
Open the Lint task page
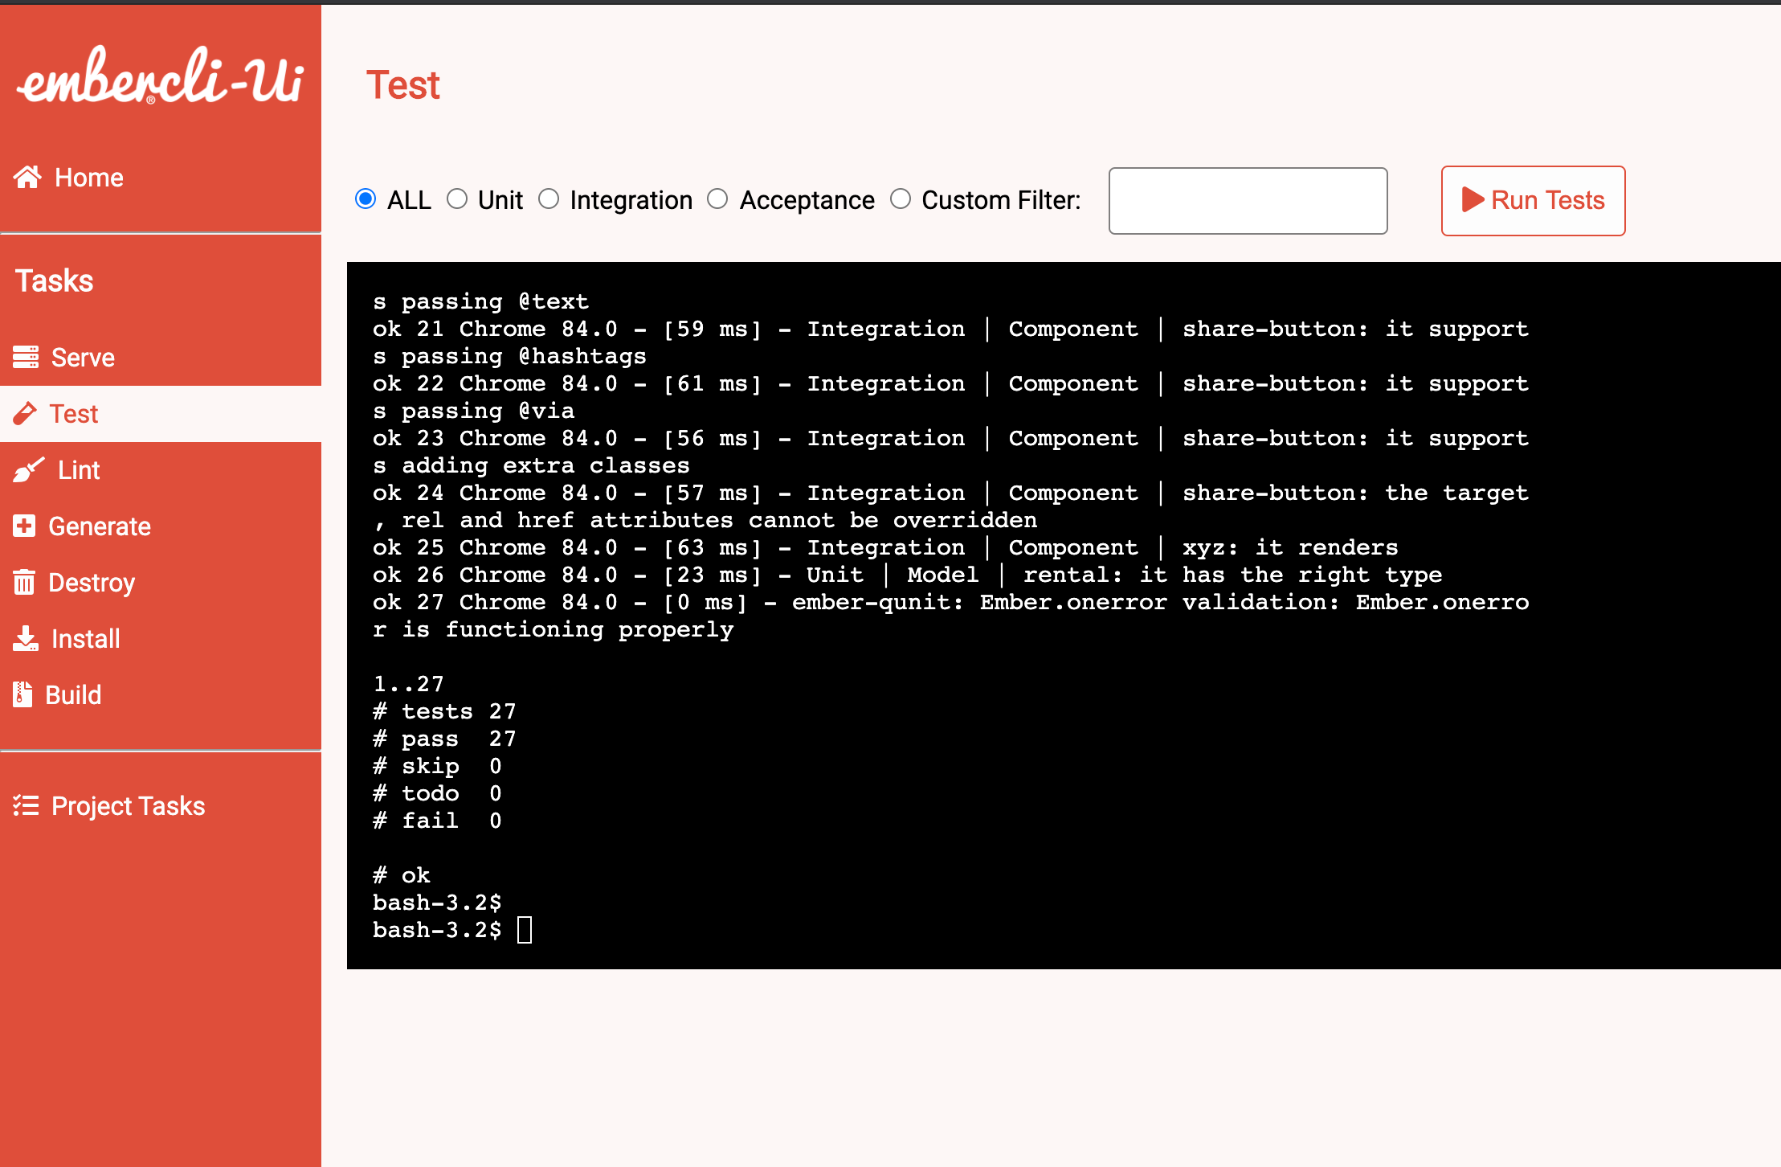(x=78, y=470)
